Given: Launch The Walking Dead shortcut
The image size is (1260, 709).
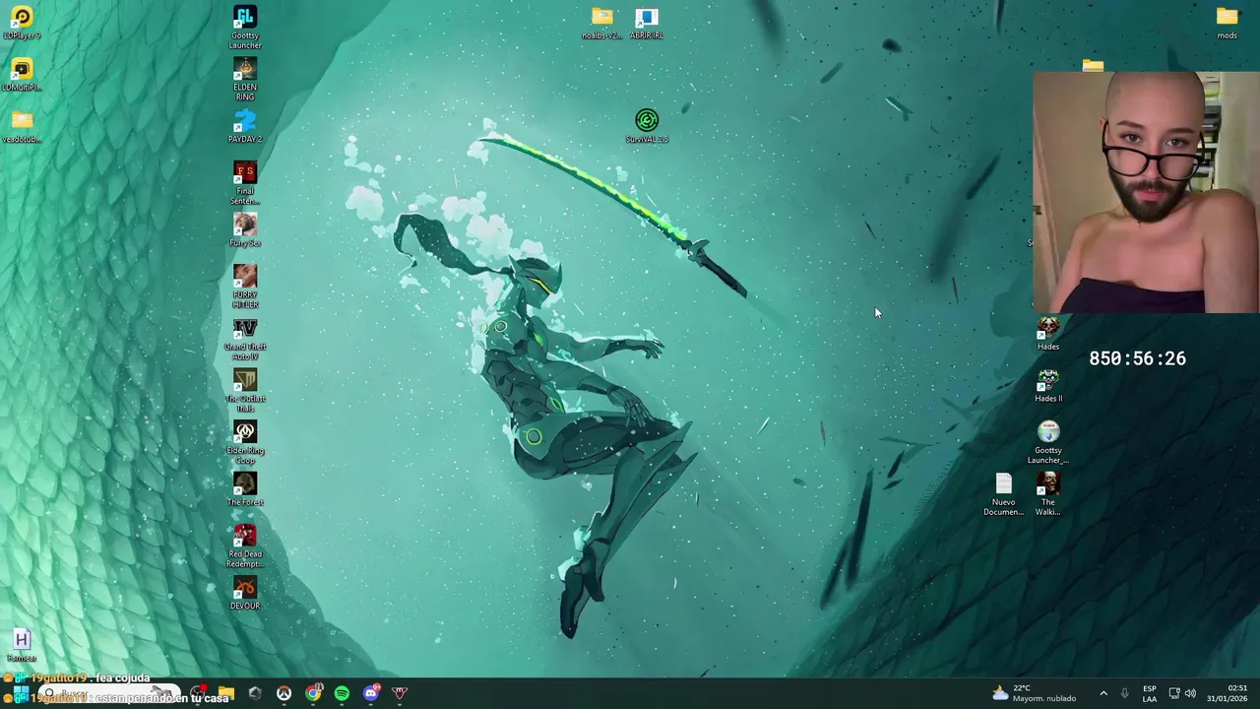Looking at the screenshot, I should click(x=1048, y=494).
